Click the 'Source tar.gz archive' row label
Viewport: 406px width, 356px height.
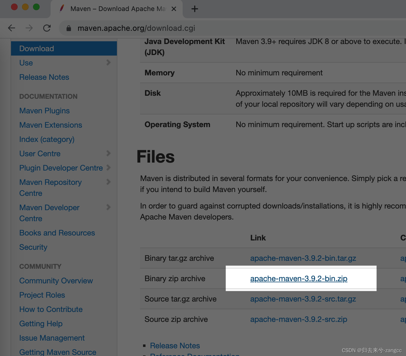coord(180,299)
